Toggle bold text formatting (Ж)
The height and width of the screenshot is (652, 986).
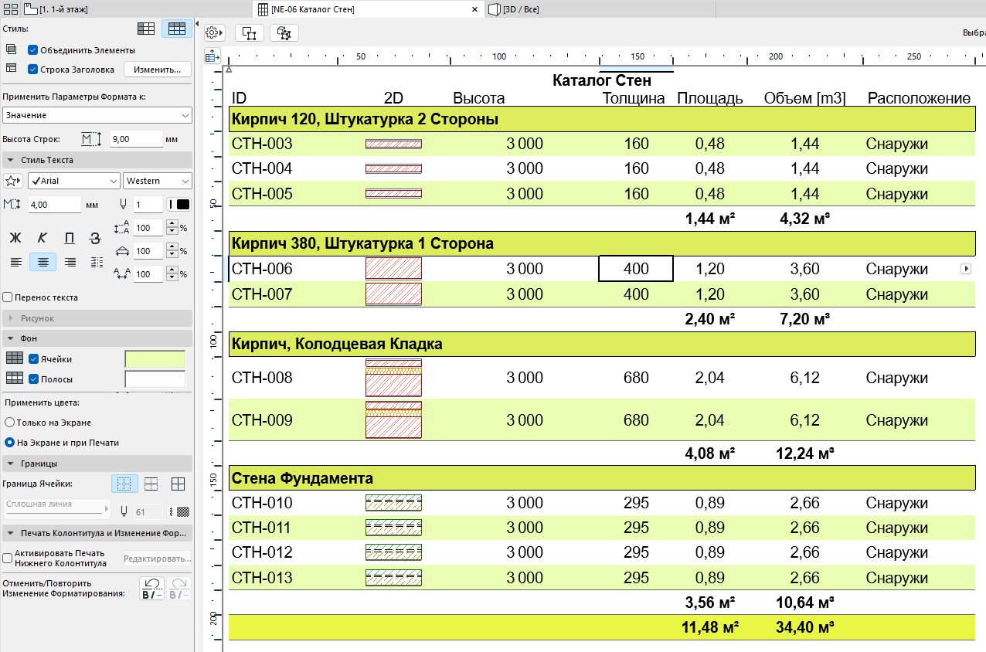15,238
